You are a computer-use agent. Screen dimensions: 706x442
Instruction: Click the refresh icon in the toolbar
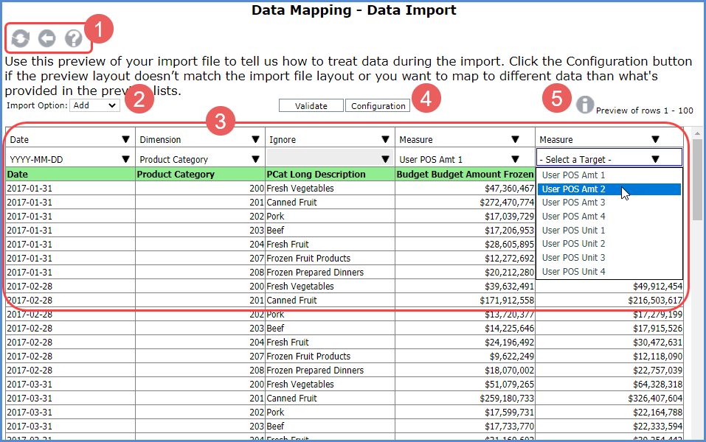pos(20,38)
